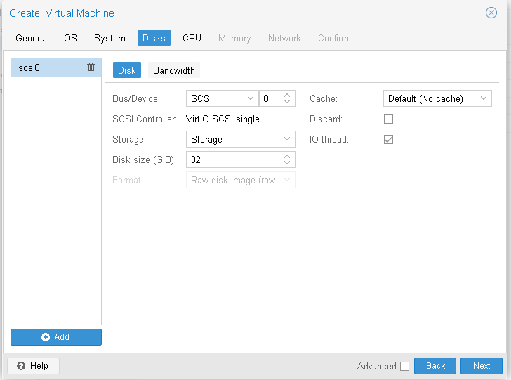Switch to the System tab
The height and width of the screenshot is (380, 511).
(x=109, y=38)
